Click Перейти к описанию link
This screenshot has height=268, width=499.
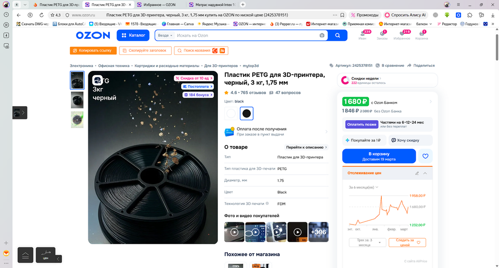tap(307, 147)
